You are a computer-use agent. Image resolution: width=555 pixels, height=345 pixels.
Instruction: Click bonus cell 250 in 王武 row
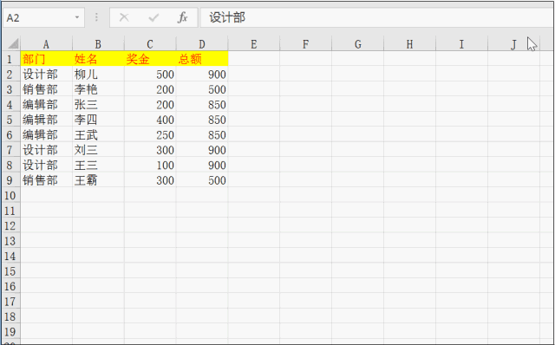pyautogui.click(x=150, y=135)
